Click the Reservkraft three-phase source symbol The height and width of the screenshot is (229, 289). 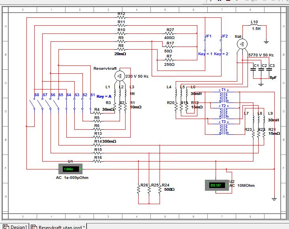tap(120, 76)
